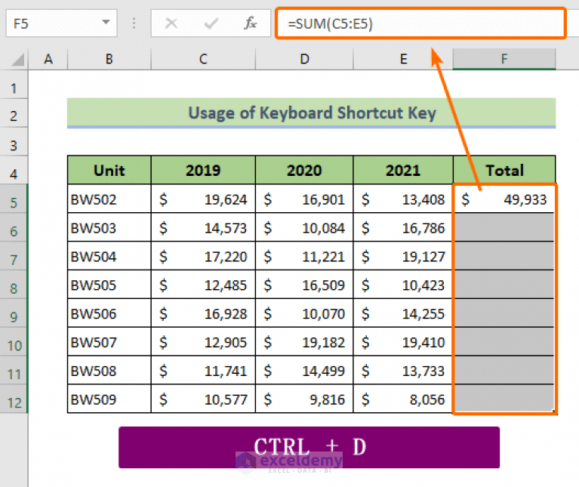Click the empty Total cell in BW509 row

coord(504,399)
